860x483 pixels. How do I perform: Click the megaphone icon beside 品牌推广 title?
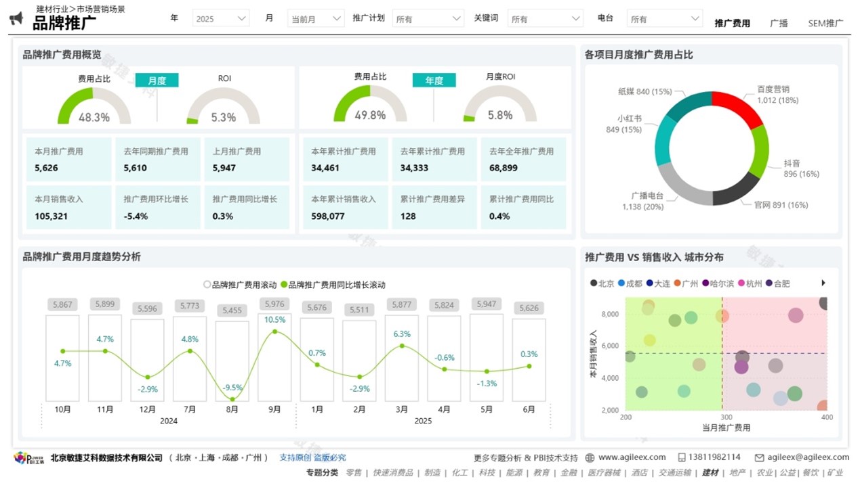coord(16,19)
